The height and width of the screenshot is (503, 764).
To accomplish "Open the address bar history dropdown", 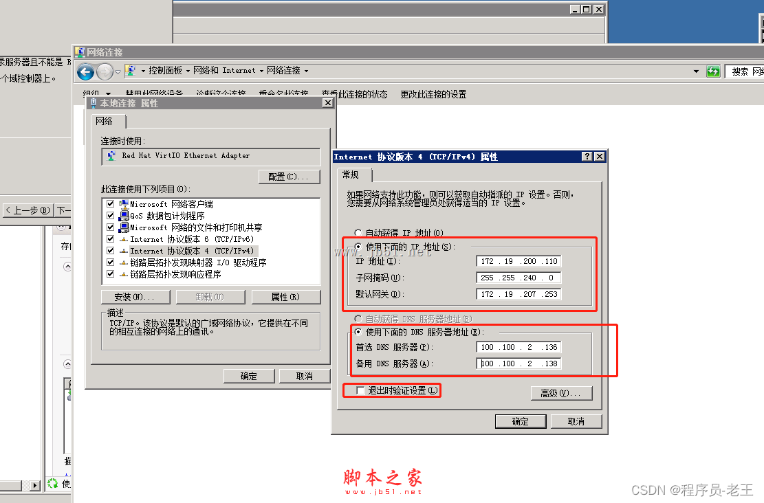I will [697, 71].
